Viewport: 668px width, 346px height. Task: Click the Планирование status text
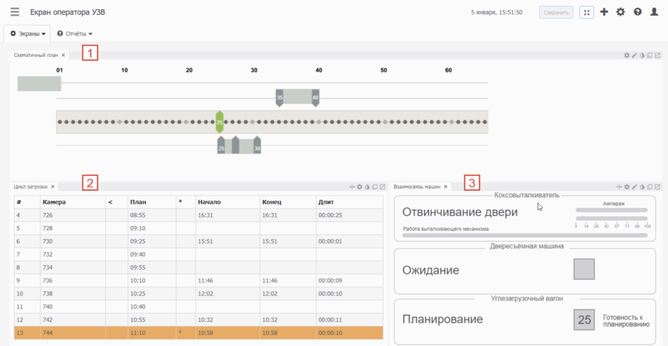pos(443,319)
